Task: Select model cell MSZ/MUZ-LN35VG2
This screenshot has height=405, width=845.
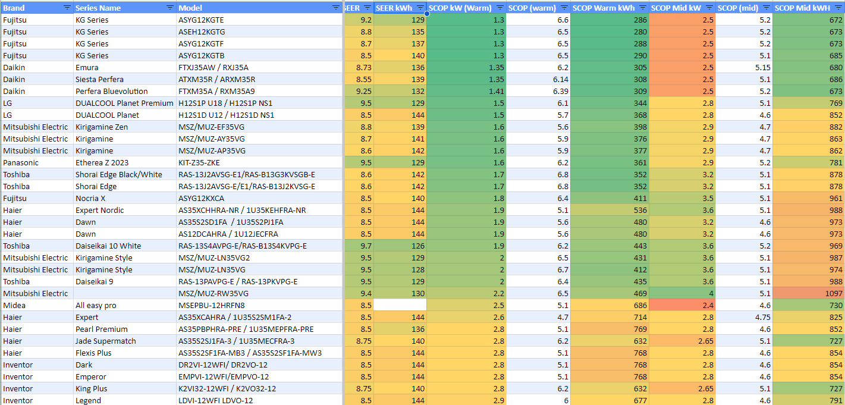Action: coord(259,258)
